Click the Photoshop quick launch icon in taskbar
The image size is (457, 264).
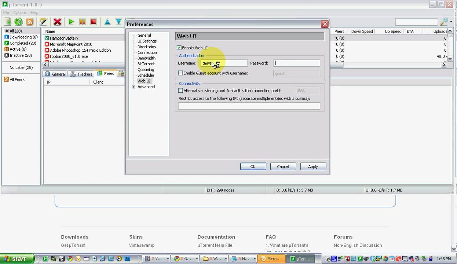[x=127, y=259]
